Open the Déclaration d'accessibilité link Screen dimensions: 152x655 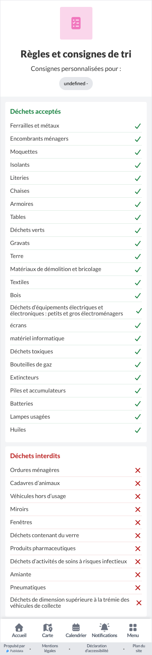point(96,648)
